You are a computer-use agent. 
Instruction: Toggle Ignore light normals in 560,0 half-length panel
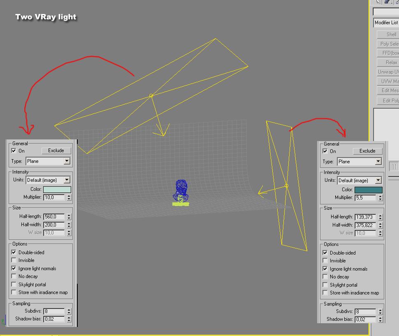[14, 268]
